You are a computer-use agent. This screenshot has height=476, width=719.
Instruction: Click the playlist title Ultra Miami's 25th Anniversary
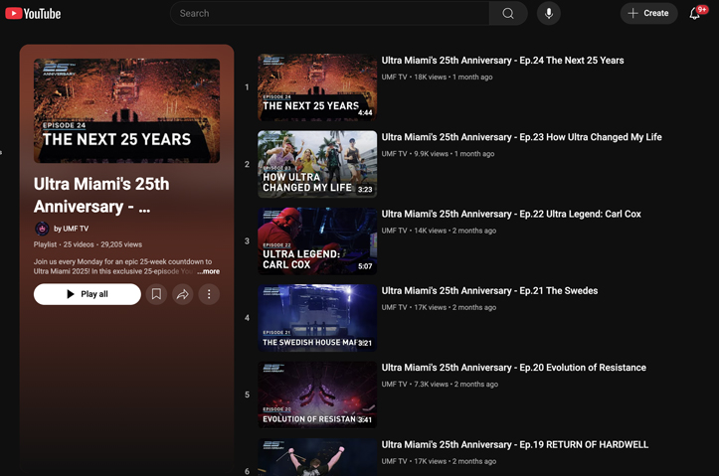click(101, 195)
